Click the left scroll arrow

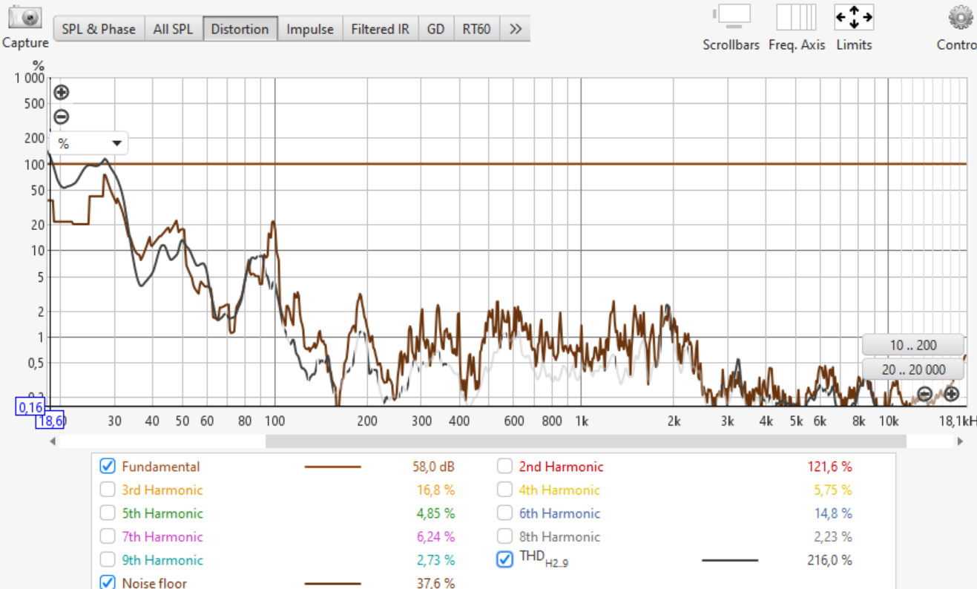click(x=53, y=441)
